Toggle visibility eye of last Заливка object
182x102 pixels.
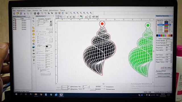pyautogui.click(x=14, y=29)
